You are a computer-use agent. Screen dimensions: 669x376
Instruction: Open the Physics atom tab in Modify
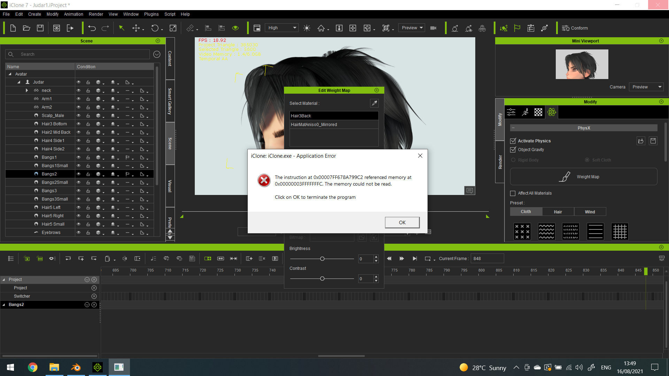(552, 112)
